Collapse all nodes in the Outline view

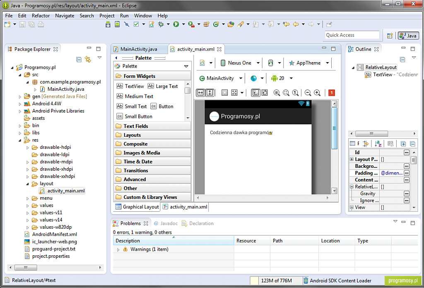tap(402, 59)
